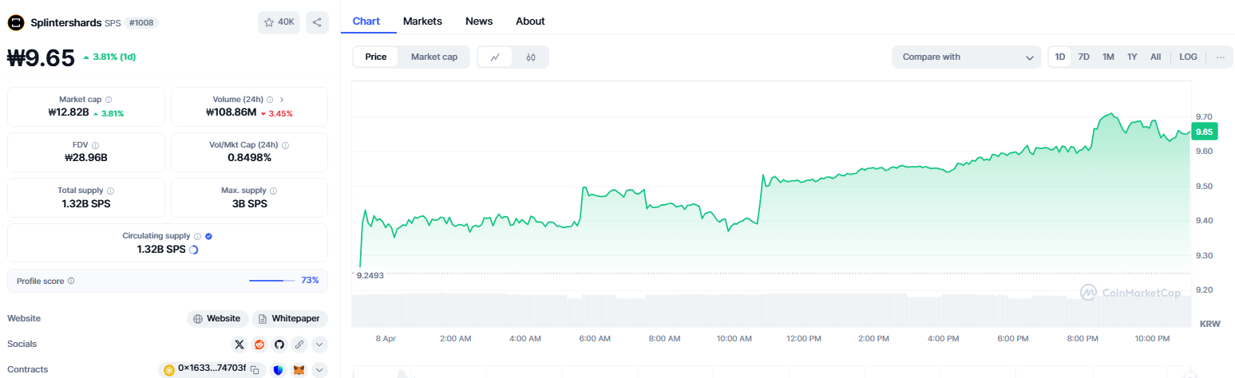Toggle LOG scale on chart
The width and height of the screenshot is (1235, 378).
click(1188, 57)
